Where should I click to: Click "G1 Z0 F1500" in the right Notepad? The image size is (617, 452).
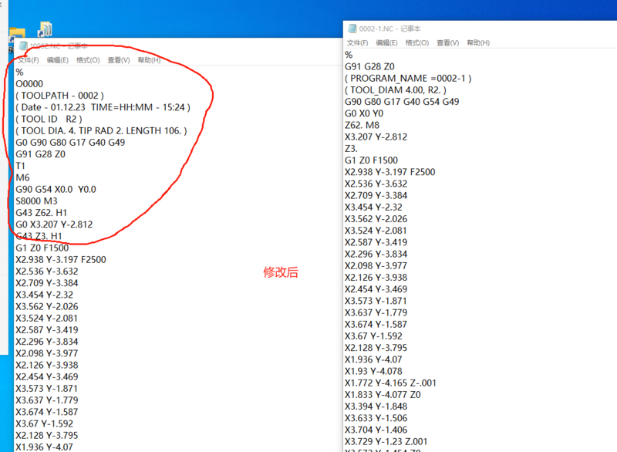[372, 160]
